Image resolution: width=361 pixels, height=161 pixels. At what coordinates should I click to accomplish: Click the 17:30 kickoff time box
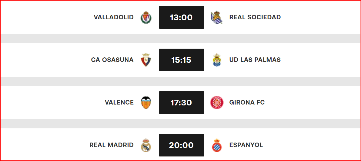pyautogui.click(x=182, y=102)
